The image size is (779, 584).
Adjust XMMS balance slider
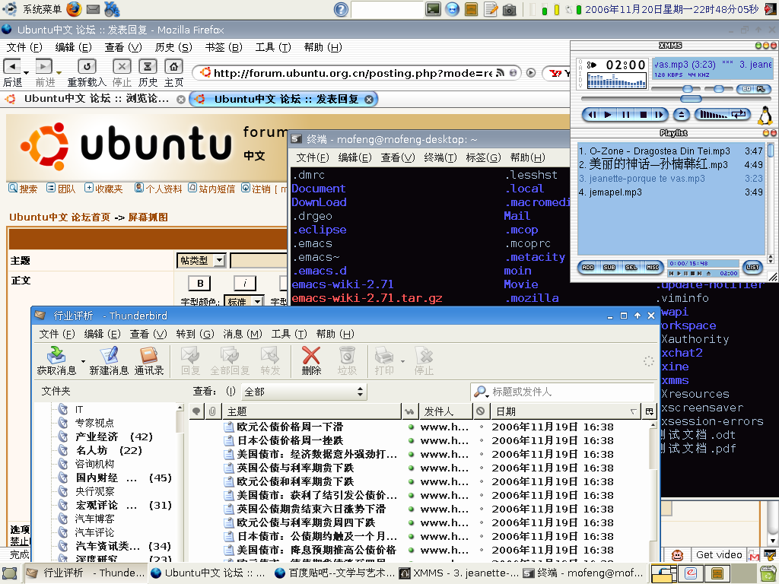720,89
